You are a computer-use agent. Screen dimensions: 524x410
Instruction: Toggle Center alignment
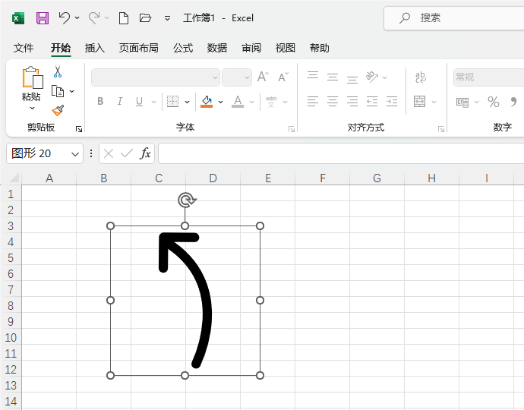(333, 101)
